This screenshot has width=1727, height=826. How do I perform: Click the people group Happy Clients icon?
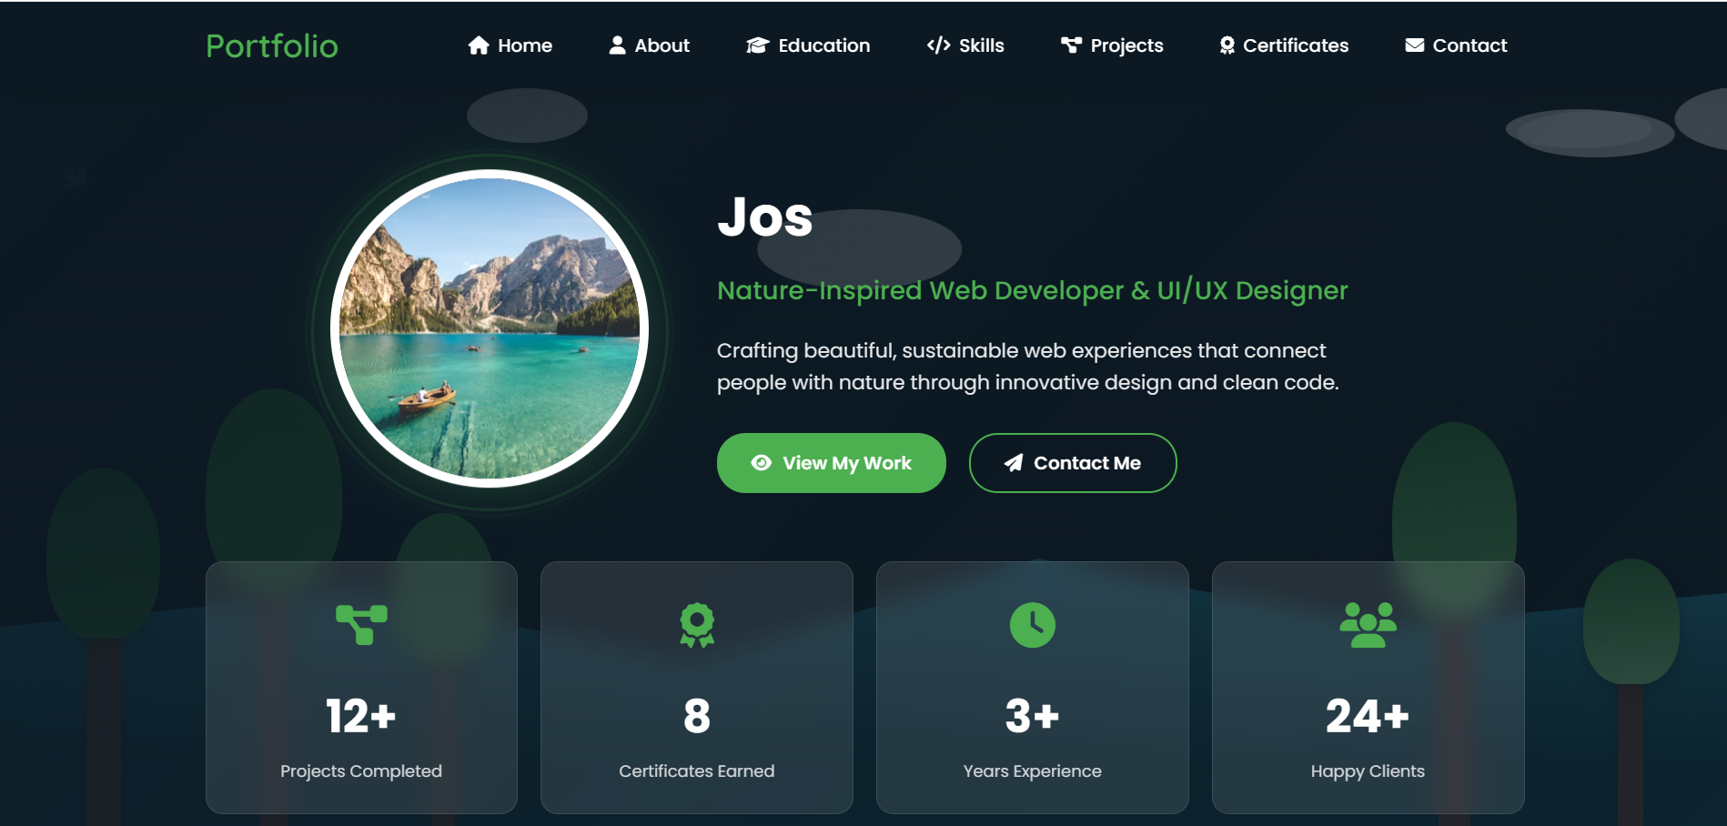pos(1368,625)
